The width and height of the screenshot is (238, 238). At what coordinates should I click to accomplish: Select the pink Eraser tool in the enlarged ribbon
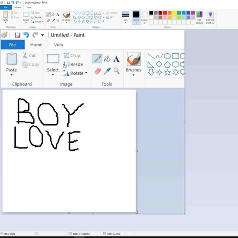pos(98,71)
